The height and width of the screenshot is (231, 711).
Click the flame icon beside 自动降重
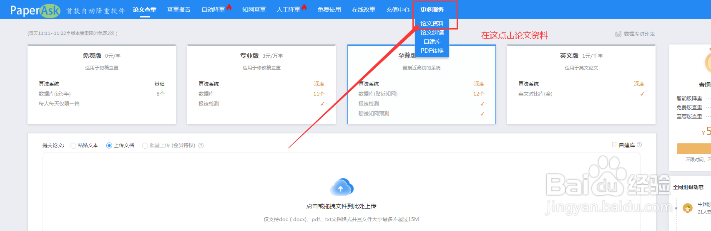[229, 7]
